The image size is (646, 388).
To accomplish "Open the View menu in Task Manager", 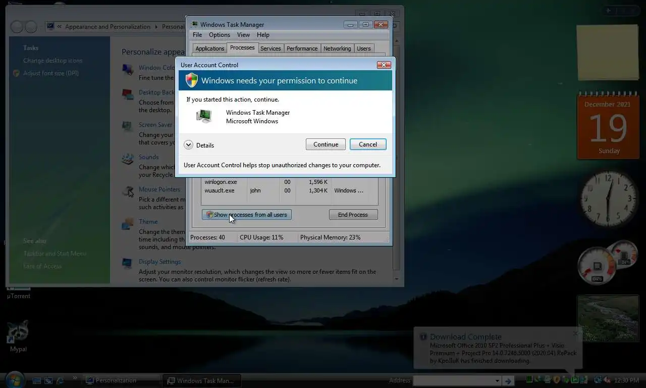I will click(243, 35).
